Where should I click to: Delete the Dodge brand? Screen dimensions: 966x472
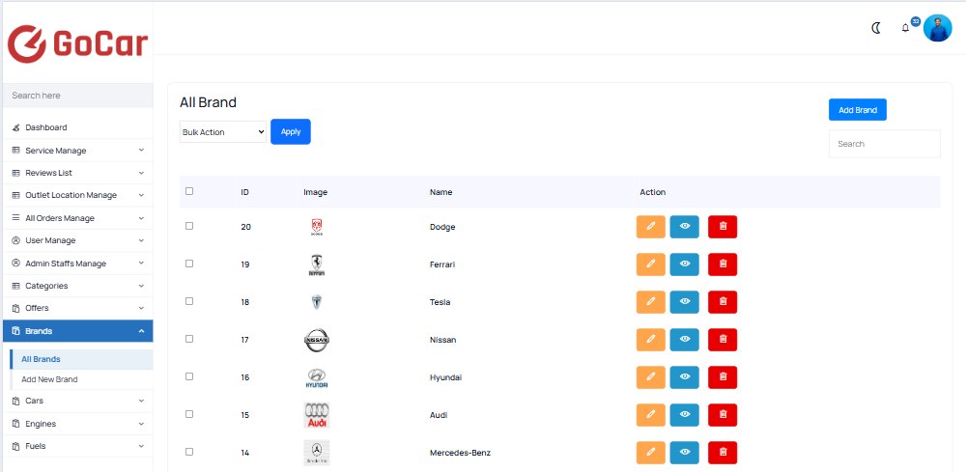(723, 227)
